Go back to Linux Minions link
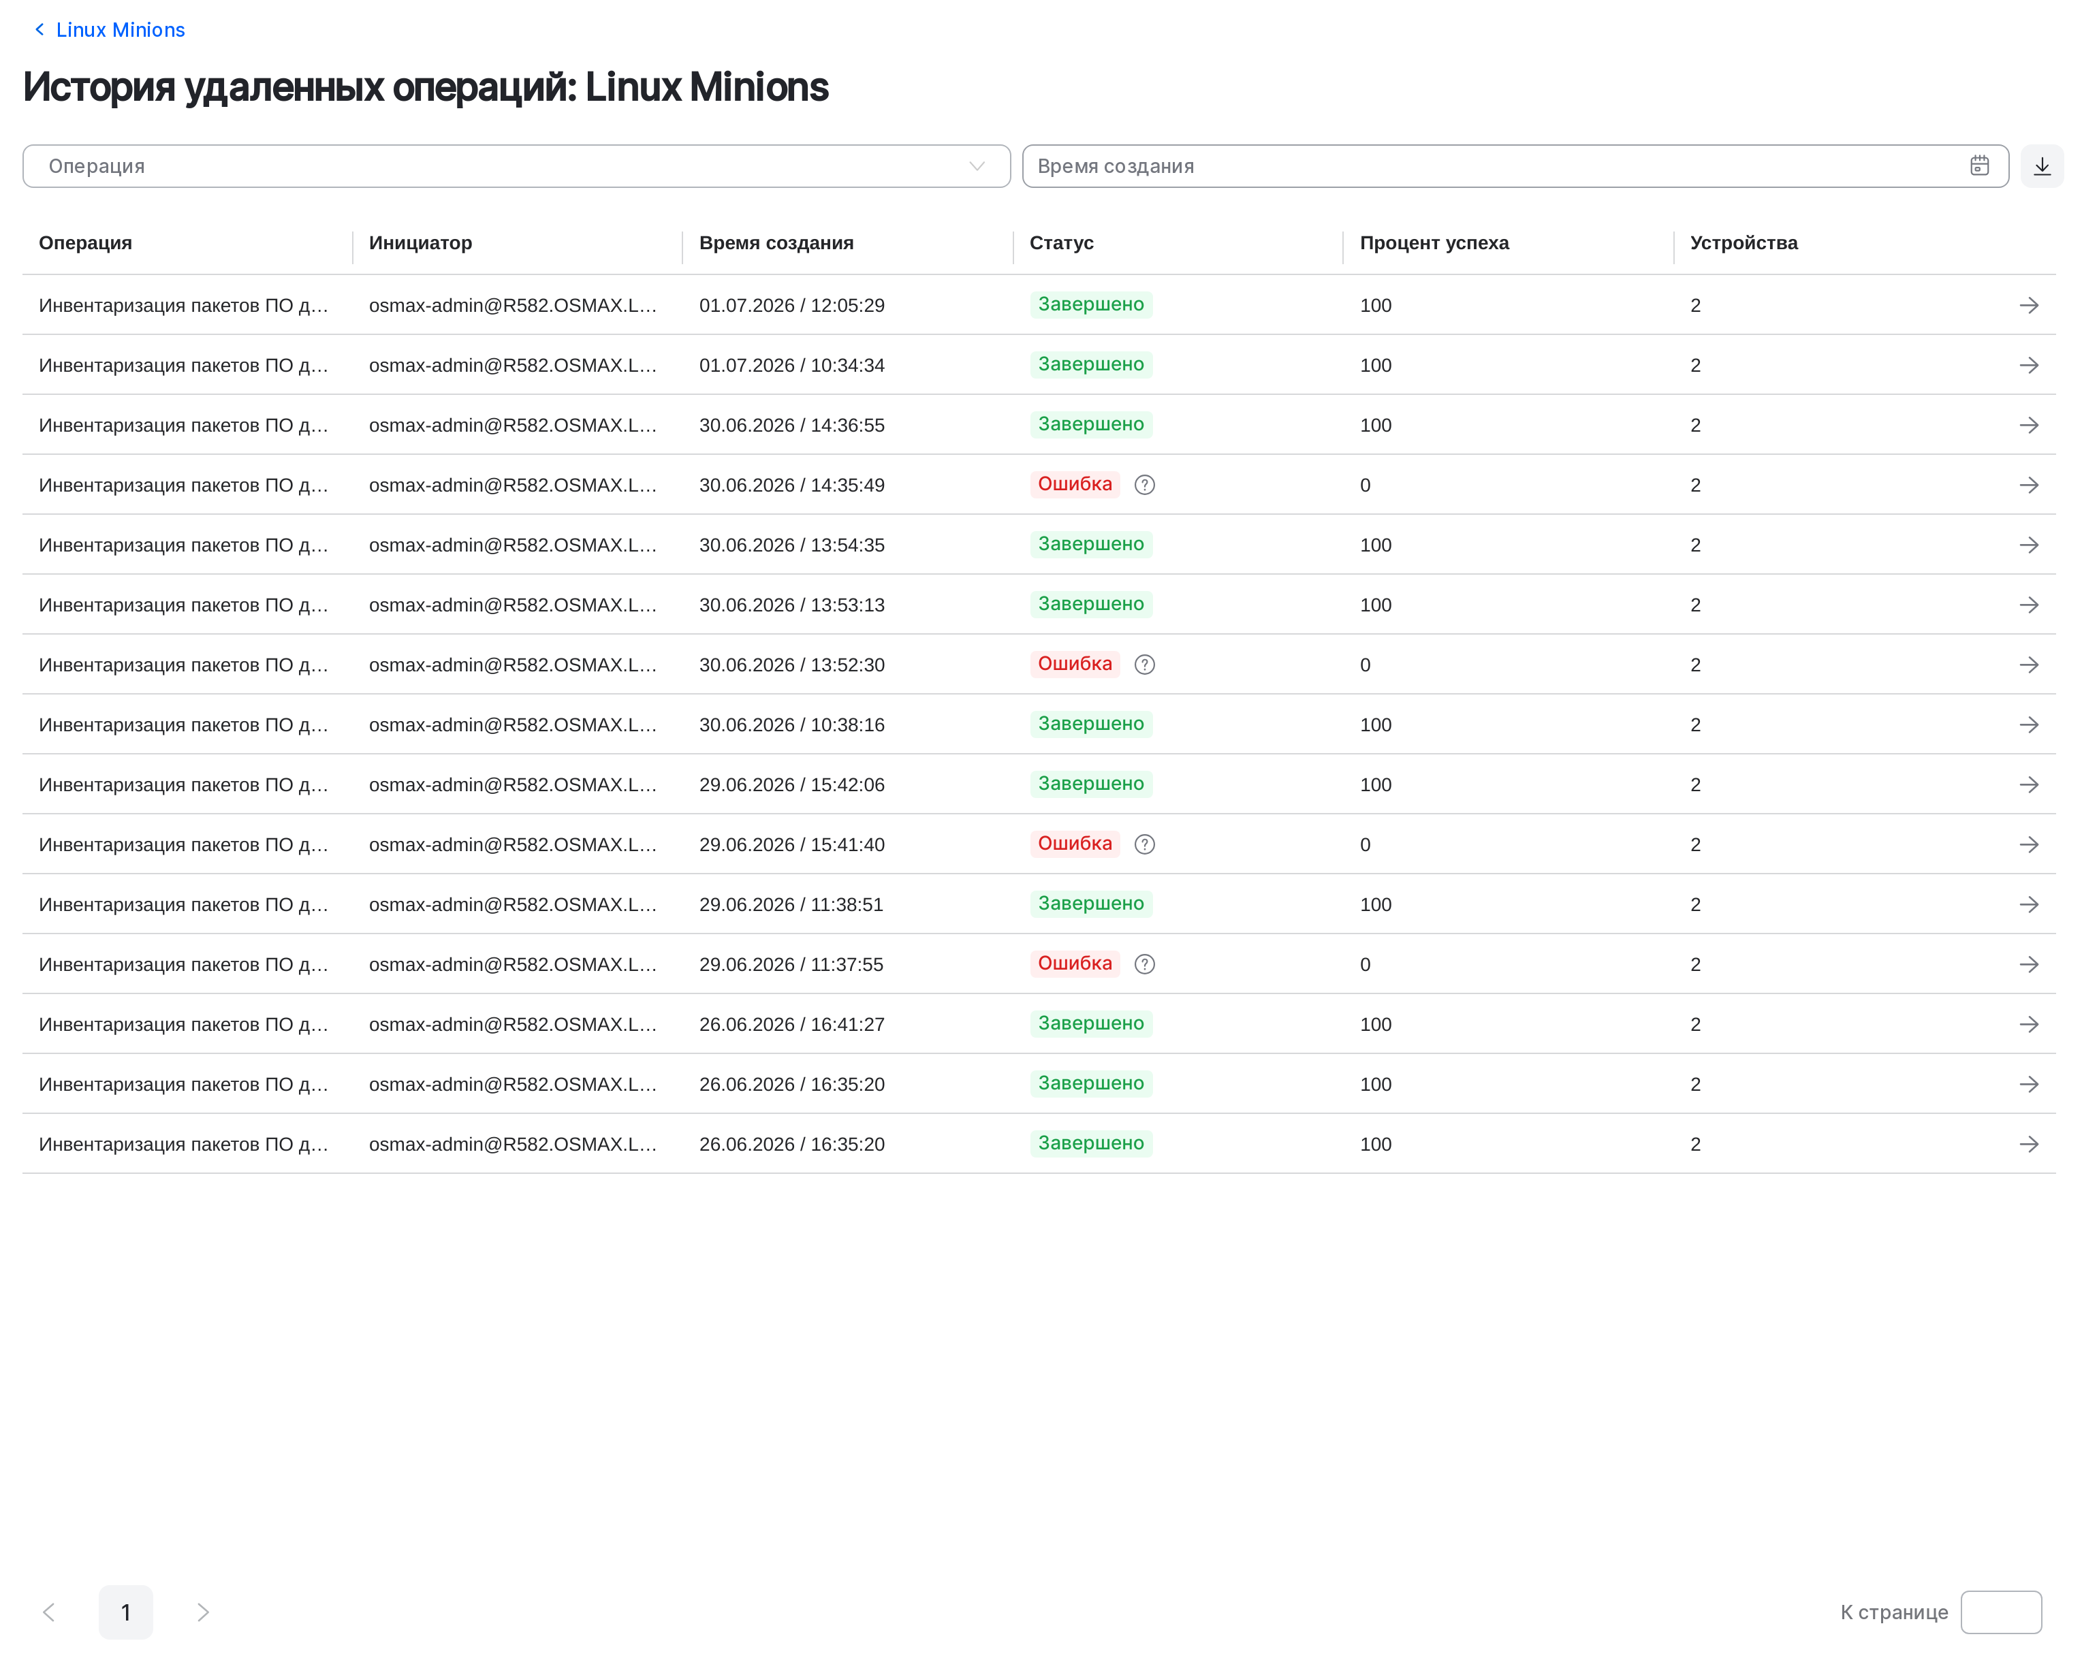The image size is (2082, 1658). [x=109, y=30]
